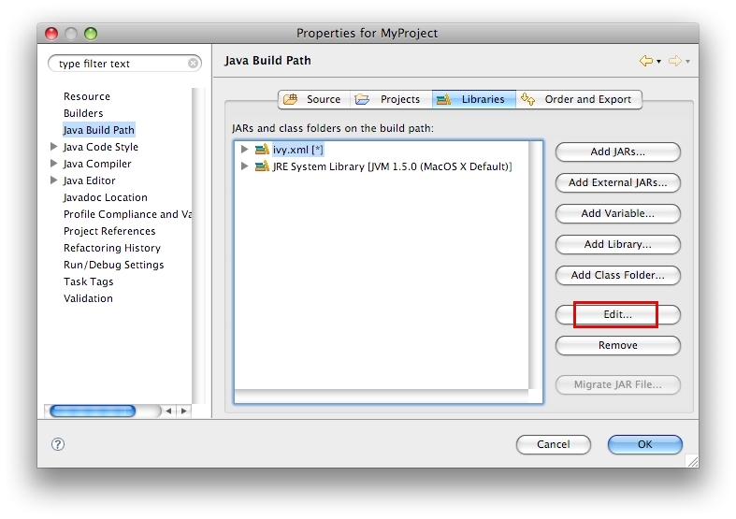This screenshot has width=736, height=519.
Task: Expand the JRE System Library entry
Action: pos(245,166)
